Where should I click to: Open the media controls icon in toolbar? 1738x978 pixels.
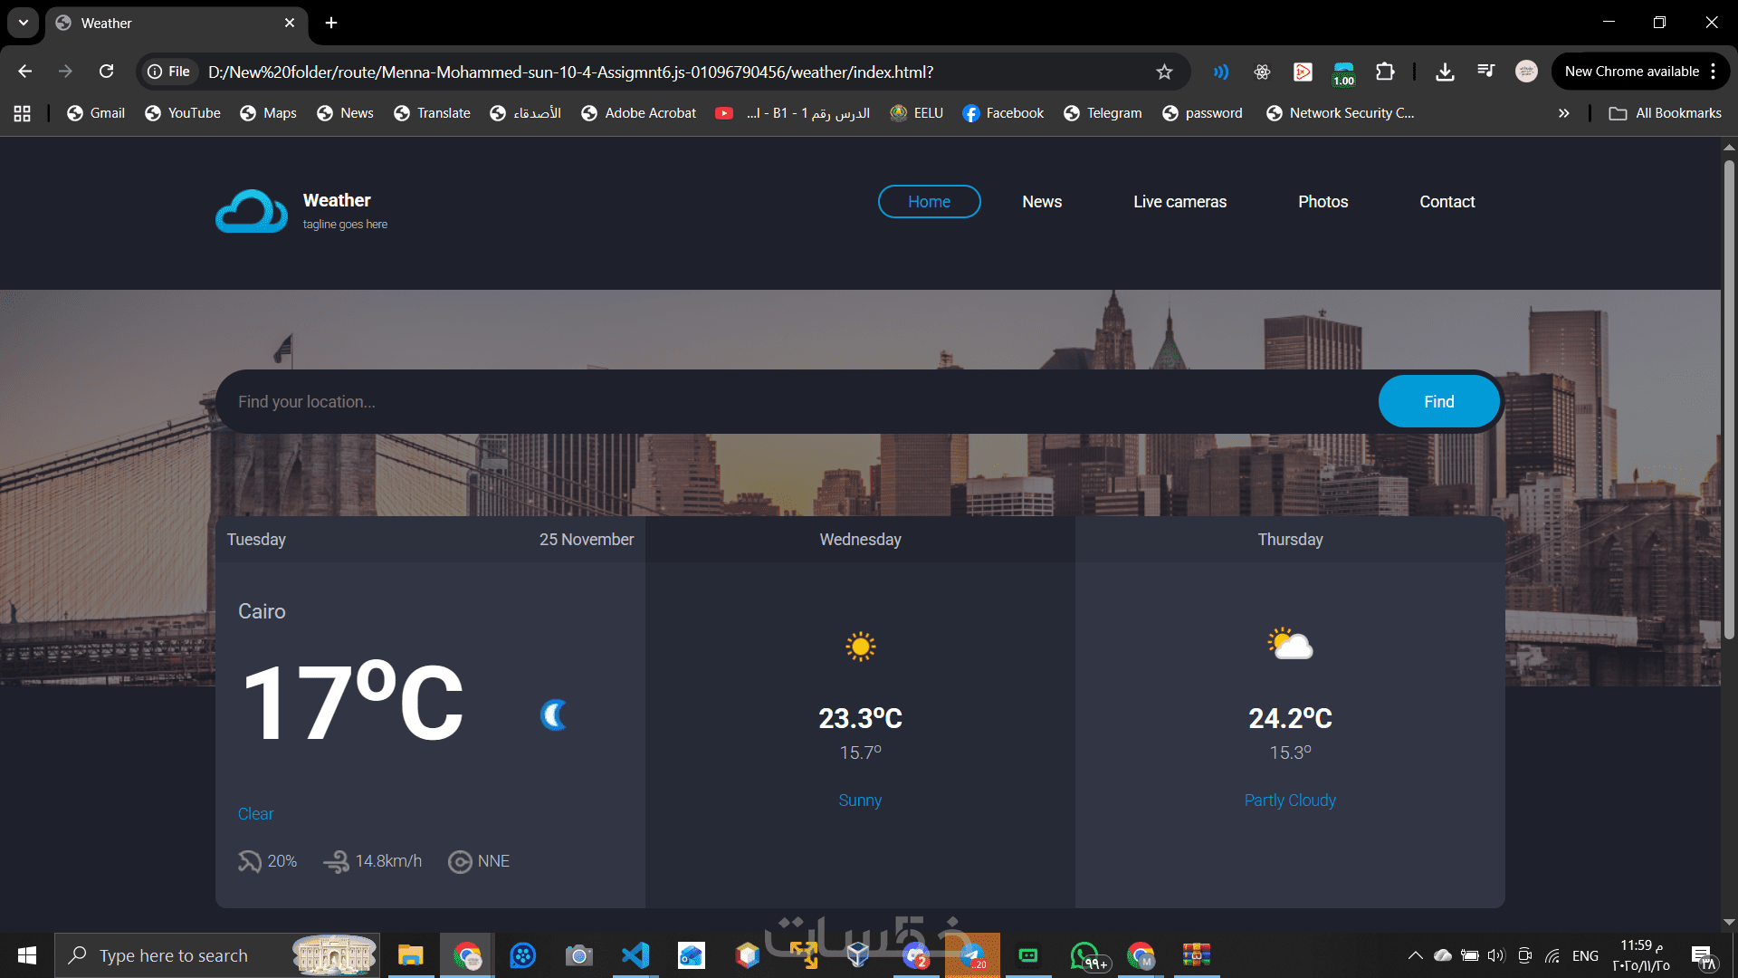pos(1485,72)
